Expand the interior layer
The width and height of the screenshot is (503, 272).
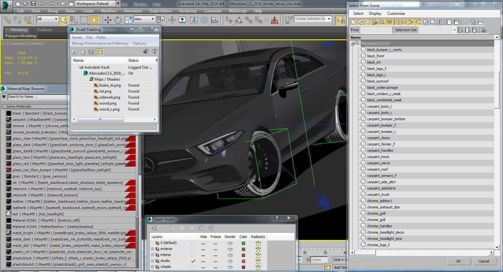pos(153,255)
